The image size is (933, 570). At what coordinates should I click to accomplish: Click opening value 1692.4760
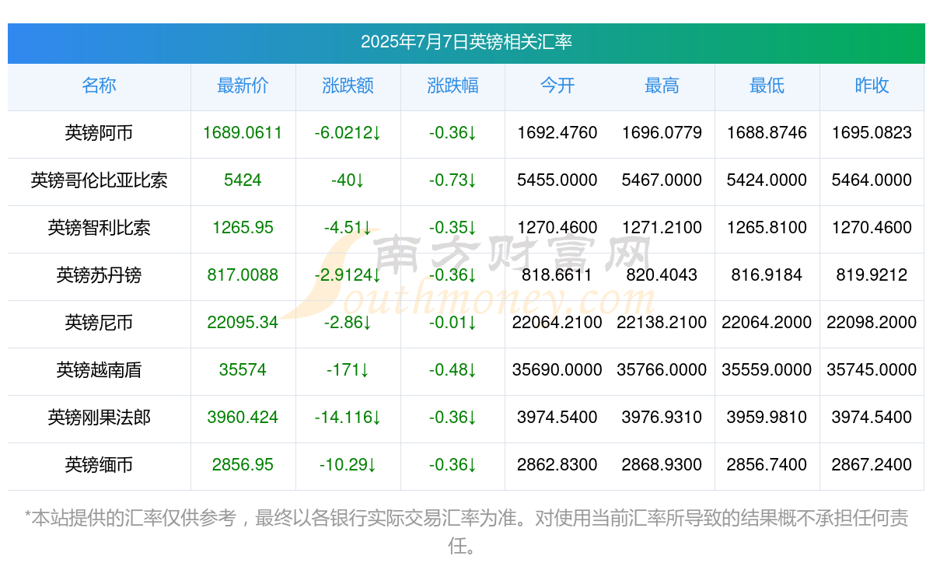557,133
